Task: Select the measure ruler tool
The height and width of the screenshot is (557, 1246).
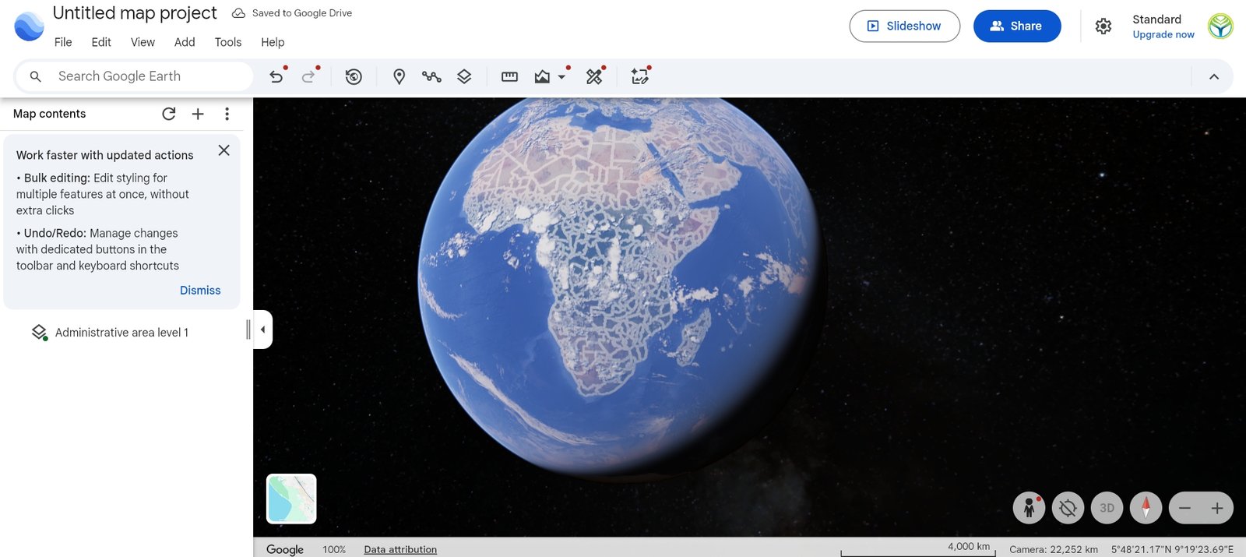Action: point(509,76)
